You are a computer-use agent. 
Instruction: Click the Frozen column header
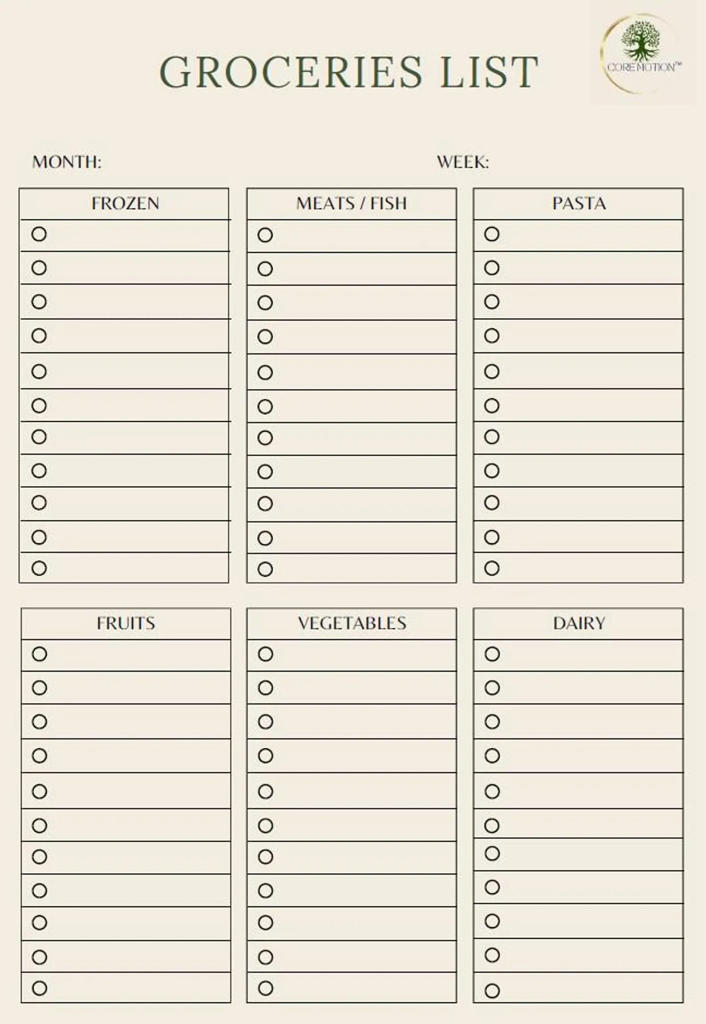click(125, 203)
